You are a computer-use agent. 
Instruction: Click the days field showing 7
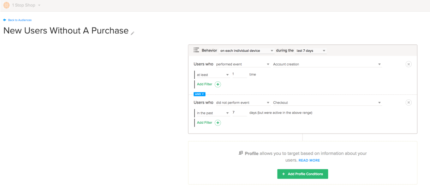(x=239, y=113)
